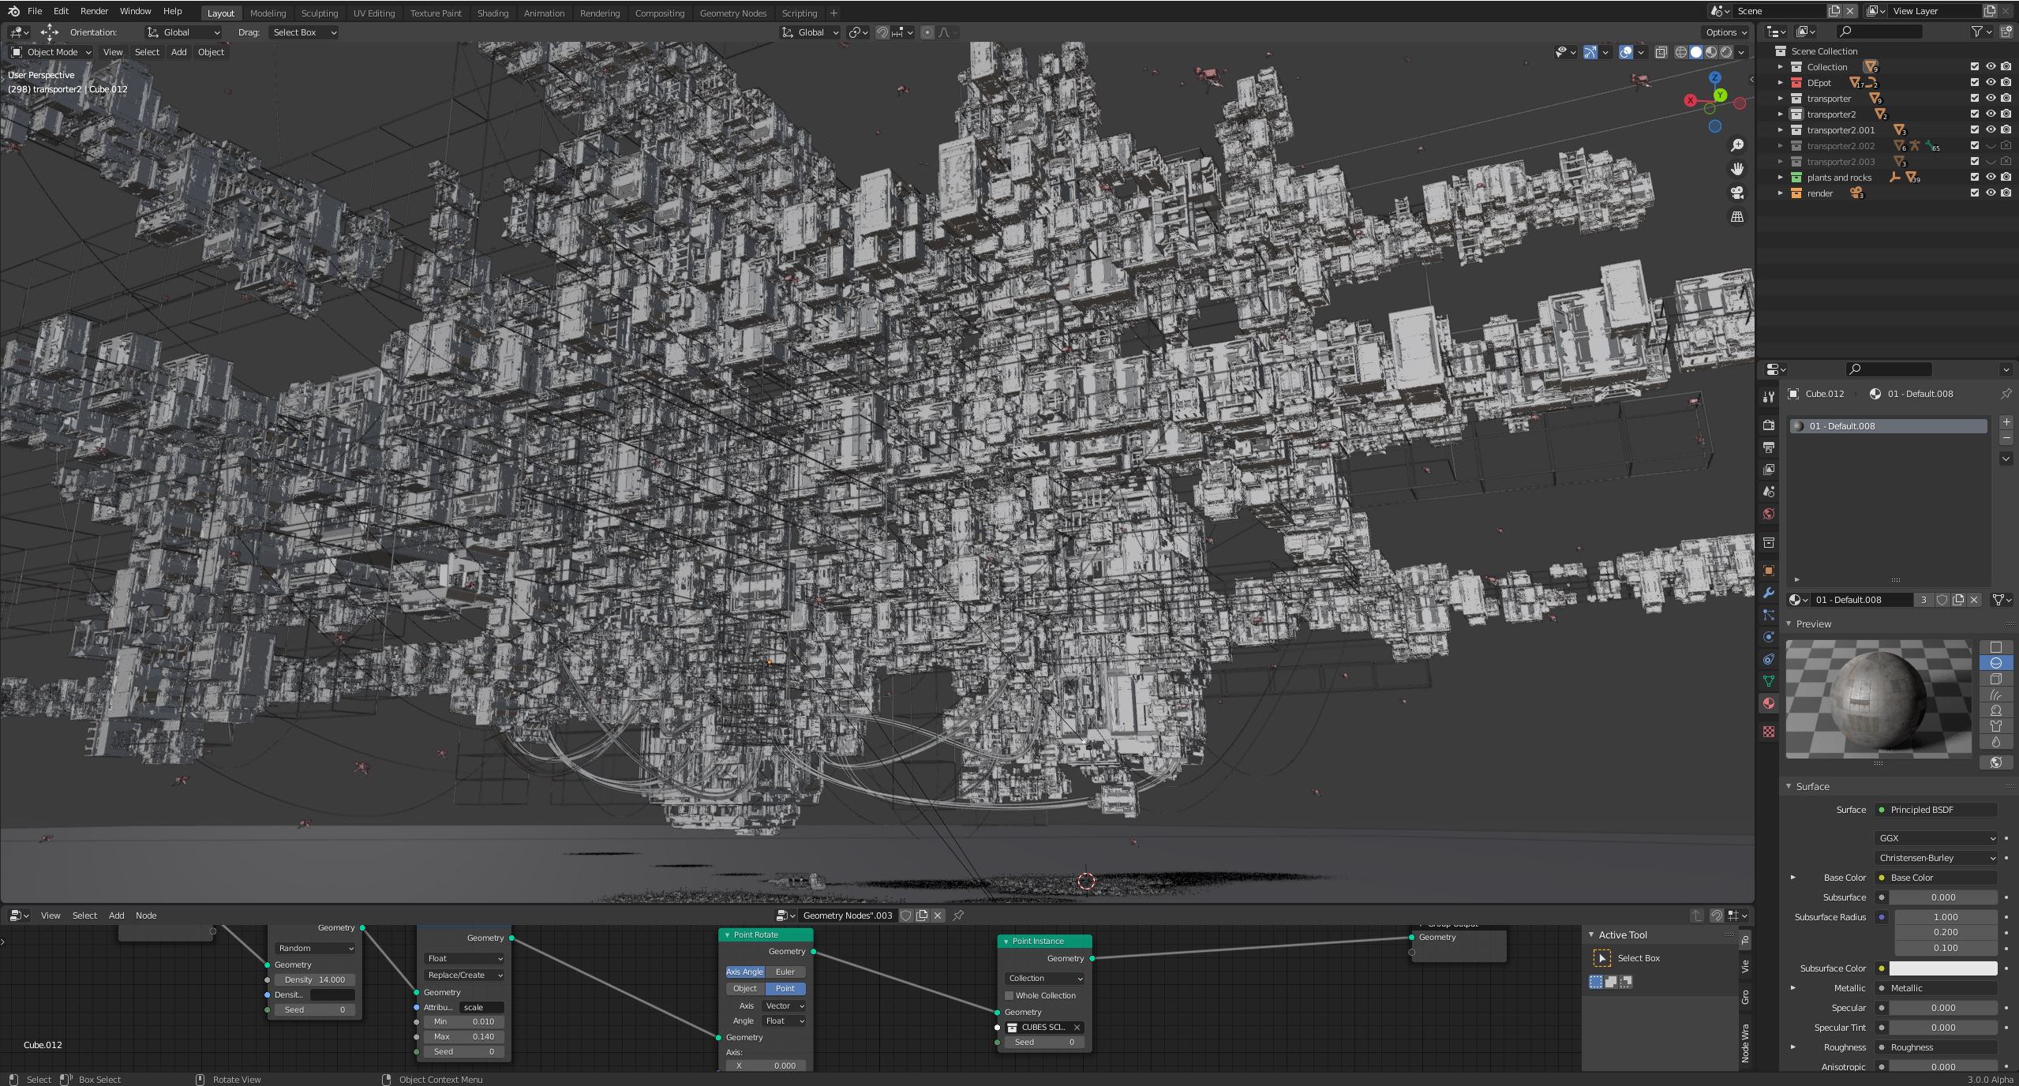Toggle X-ray mode in viewport header

(x=1661, y=52)
